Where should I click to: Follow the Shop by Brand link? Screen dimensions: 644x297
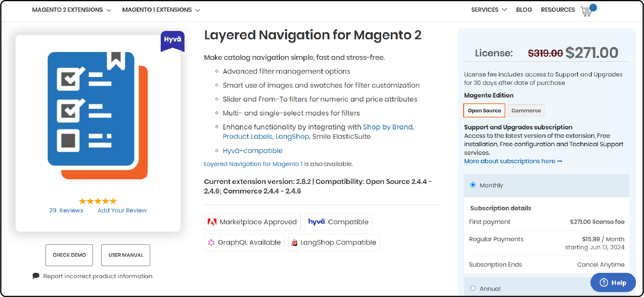(x=388, y=127)
